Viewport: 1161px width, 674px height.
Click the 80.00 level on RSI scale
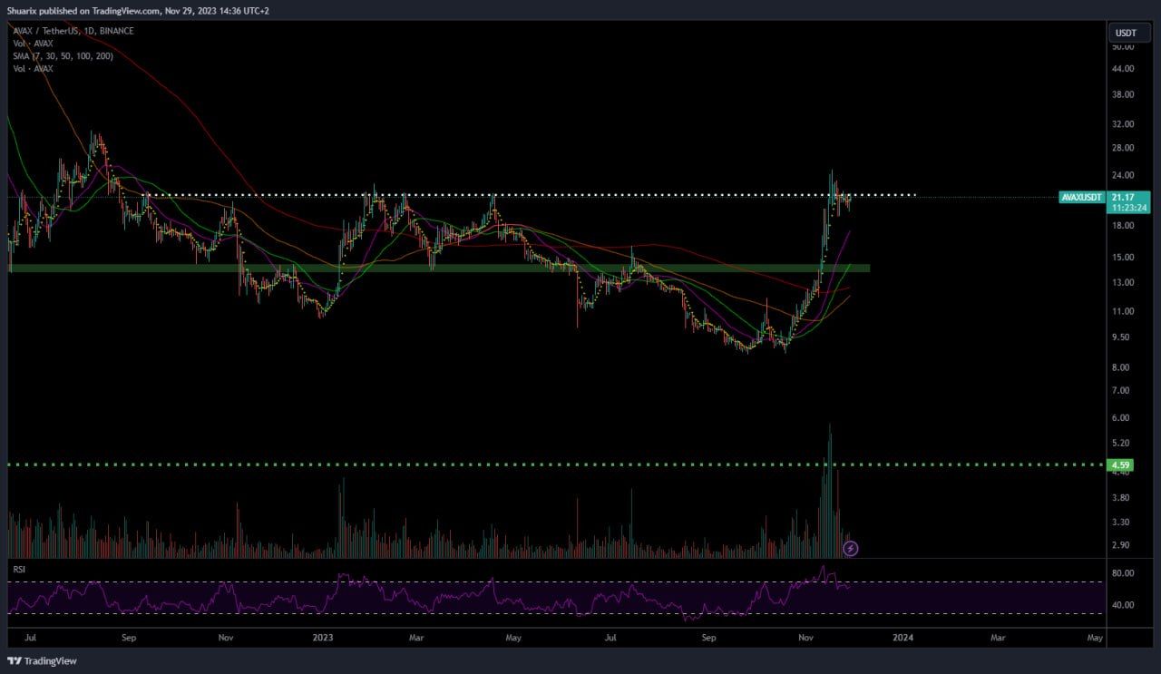click(x=1123, y=573)
